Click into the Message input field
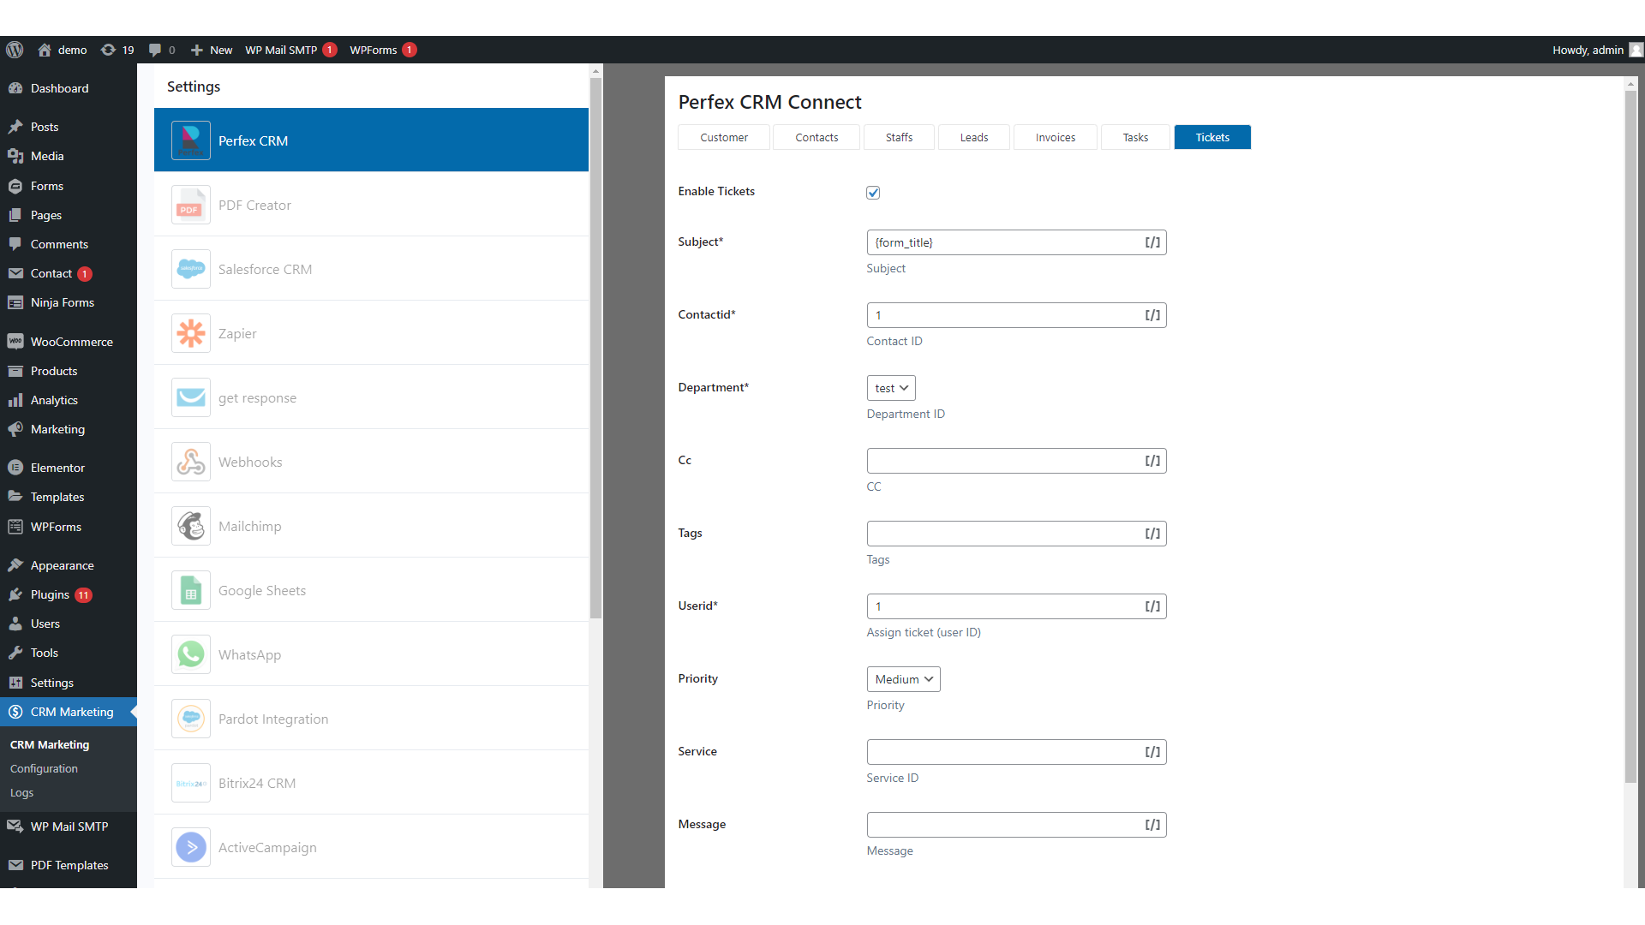 [x=1002, y=825]
